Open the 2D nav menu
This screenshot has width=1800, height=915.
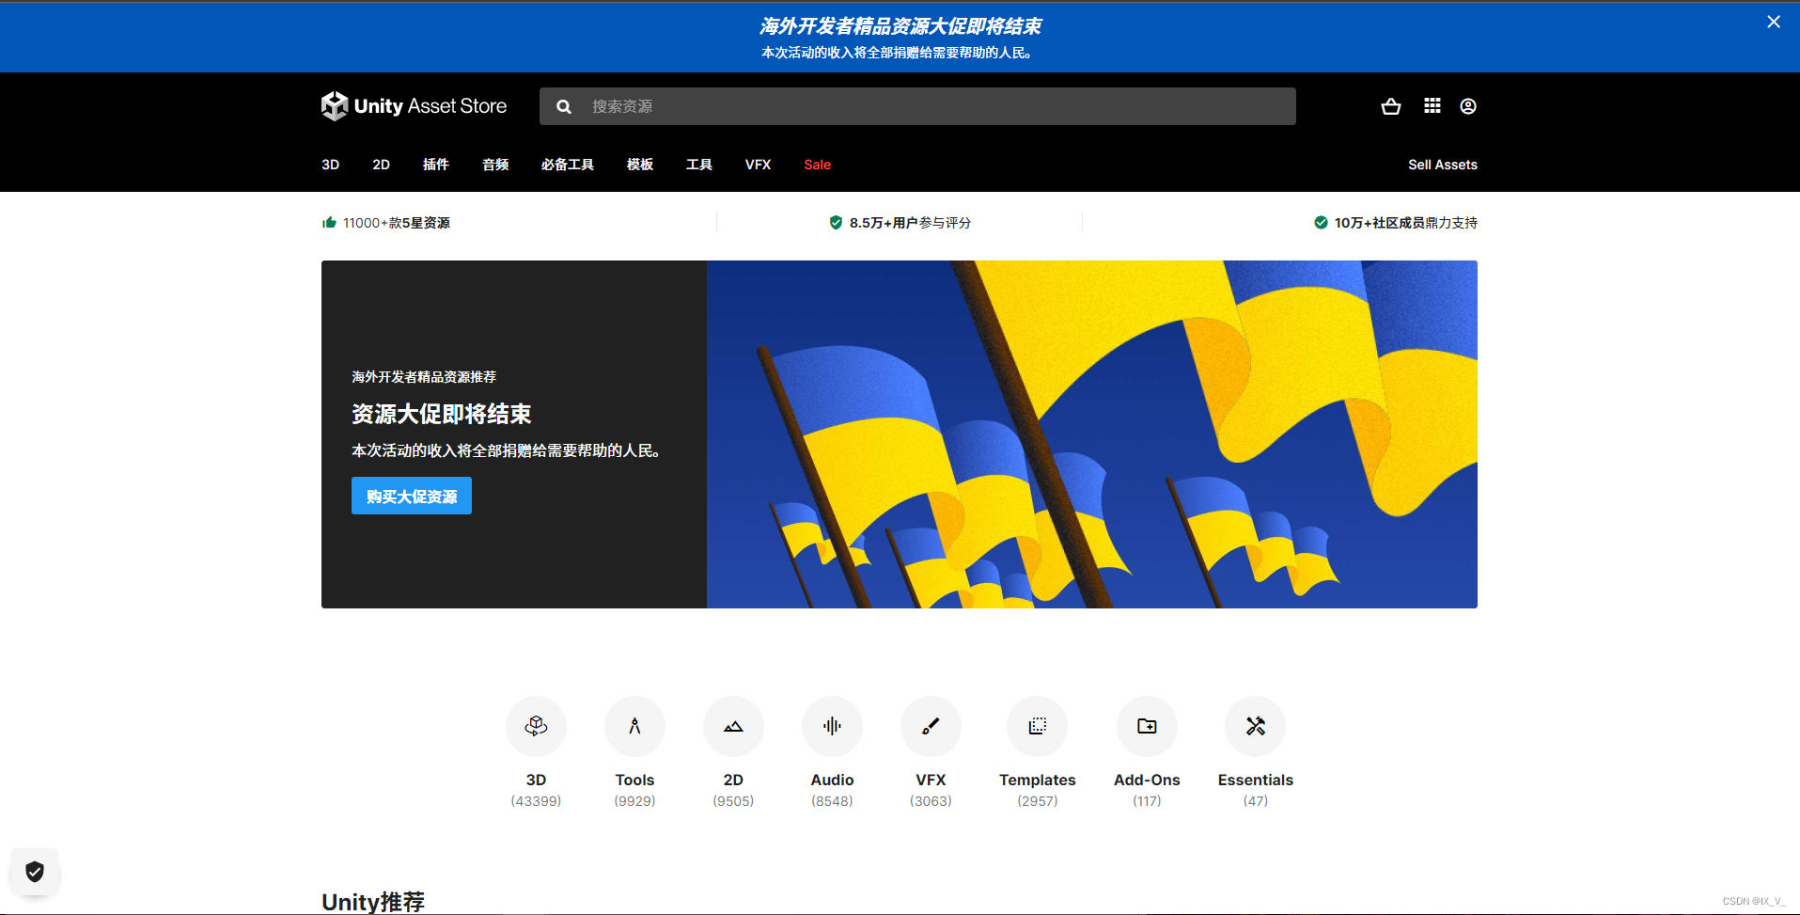pos(381,165)
